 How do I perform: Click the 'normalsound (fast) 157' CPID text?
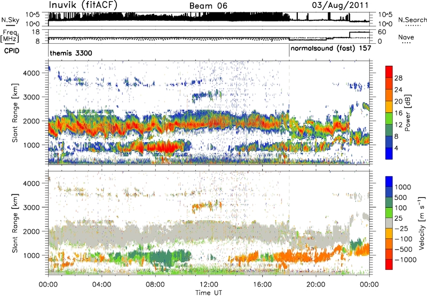(x=331, y=49)
